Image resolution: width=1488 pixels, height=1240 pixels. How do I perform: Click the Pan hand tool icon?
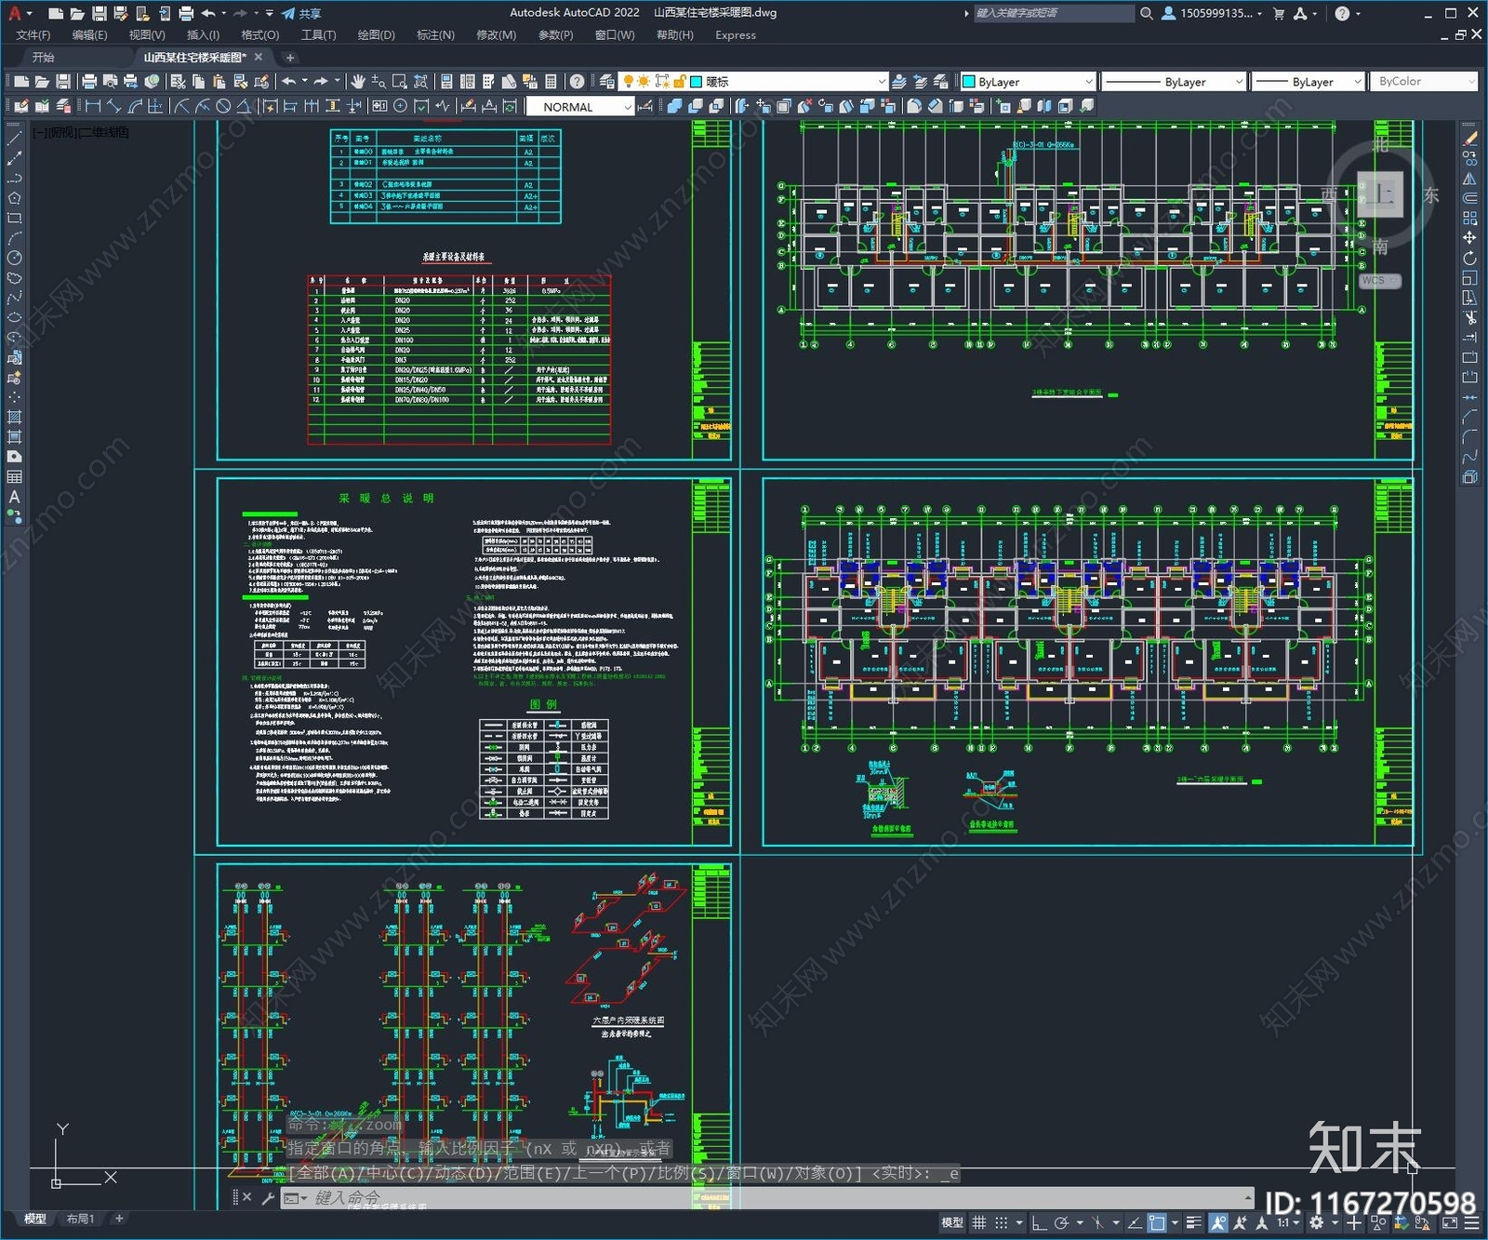(x=358, y=82)
